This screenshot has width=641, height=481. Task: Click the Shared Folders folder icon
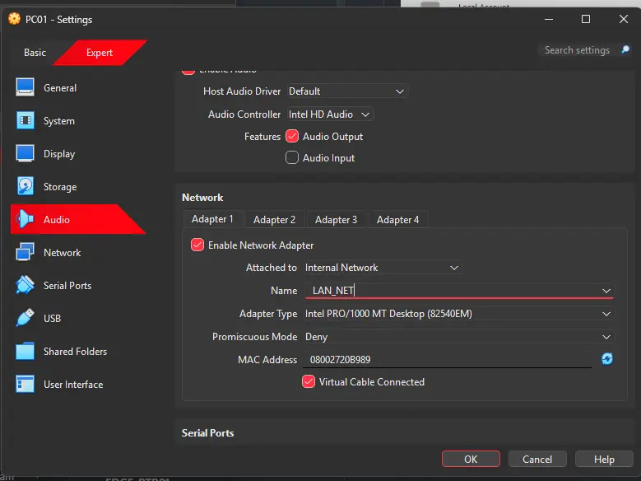pos(25,351)
